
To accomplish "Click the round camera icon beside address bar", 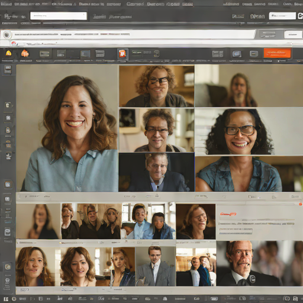I will click(x=7, y=35).
